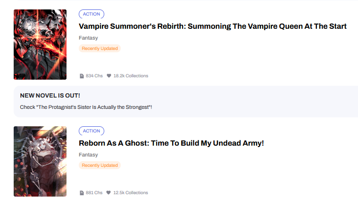The width and height of the screenshot is (358, 197).
Task: Select the ACTION tag above Reborn As A Ghost
Action: click(92, 131)
